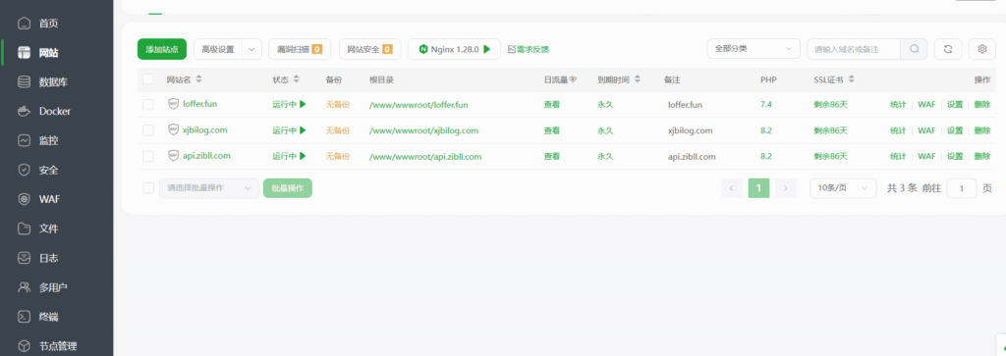Viewport: 1006px width, 356px height.
Task: Click WAF action for the xjbilog.com row
Action: point(926,130)
